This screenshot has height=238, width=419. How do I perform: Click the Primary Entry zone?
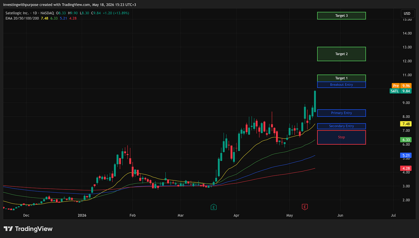[341, 113]
